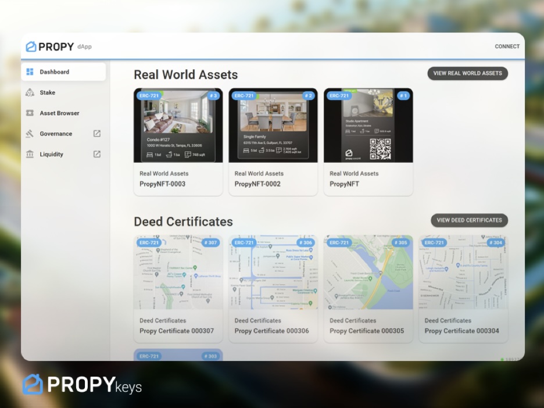This screenshot has width=544, height=408.
Task: Click the Liquidity bank icon
Action: pos(30,154)
